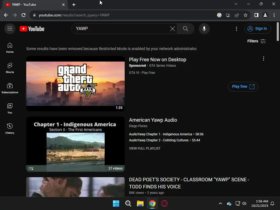280x210 pixels.
Task: Click the Google icon in address bar
Action: [219, 15]
